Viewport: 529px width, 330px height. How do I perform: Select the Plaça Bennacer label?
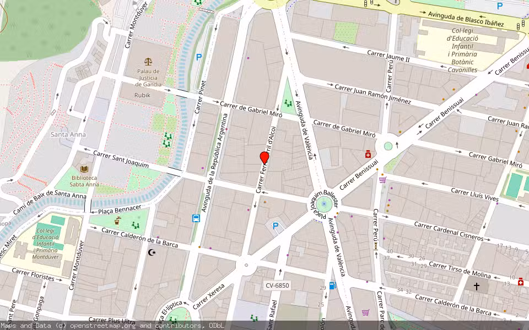[x=120, y=210]
